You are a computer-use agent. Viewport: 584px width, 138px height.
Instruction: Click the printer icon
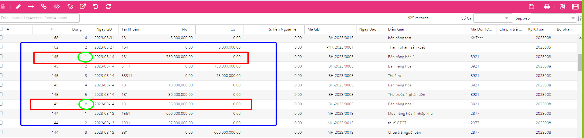[x=547, y=7]
